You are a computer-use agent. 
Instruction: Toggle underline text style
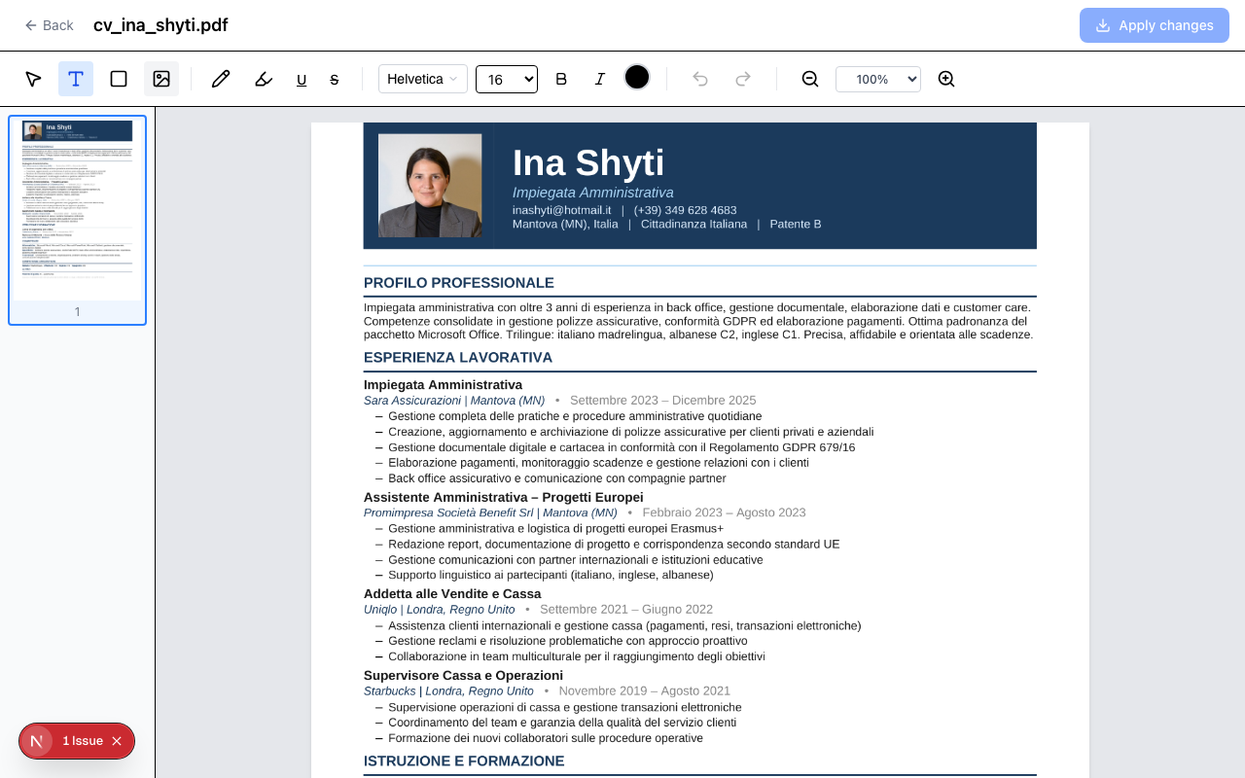[x=302, y=80]
